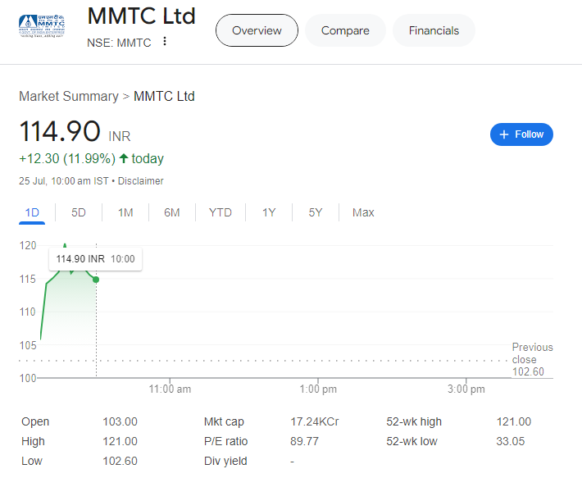The height and width of the screenshot is (478, 582).
Task: Show the YTD chart range
Action: click(221, 212)
